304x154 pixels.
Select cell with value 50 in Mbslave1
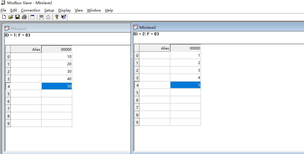coord(57,86)
